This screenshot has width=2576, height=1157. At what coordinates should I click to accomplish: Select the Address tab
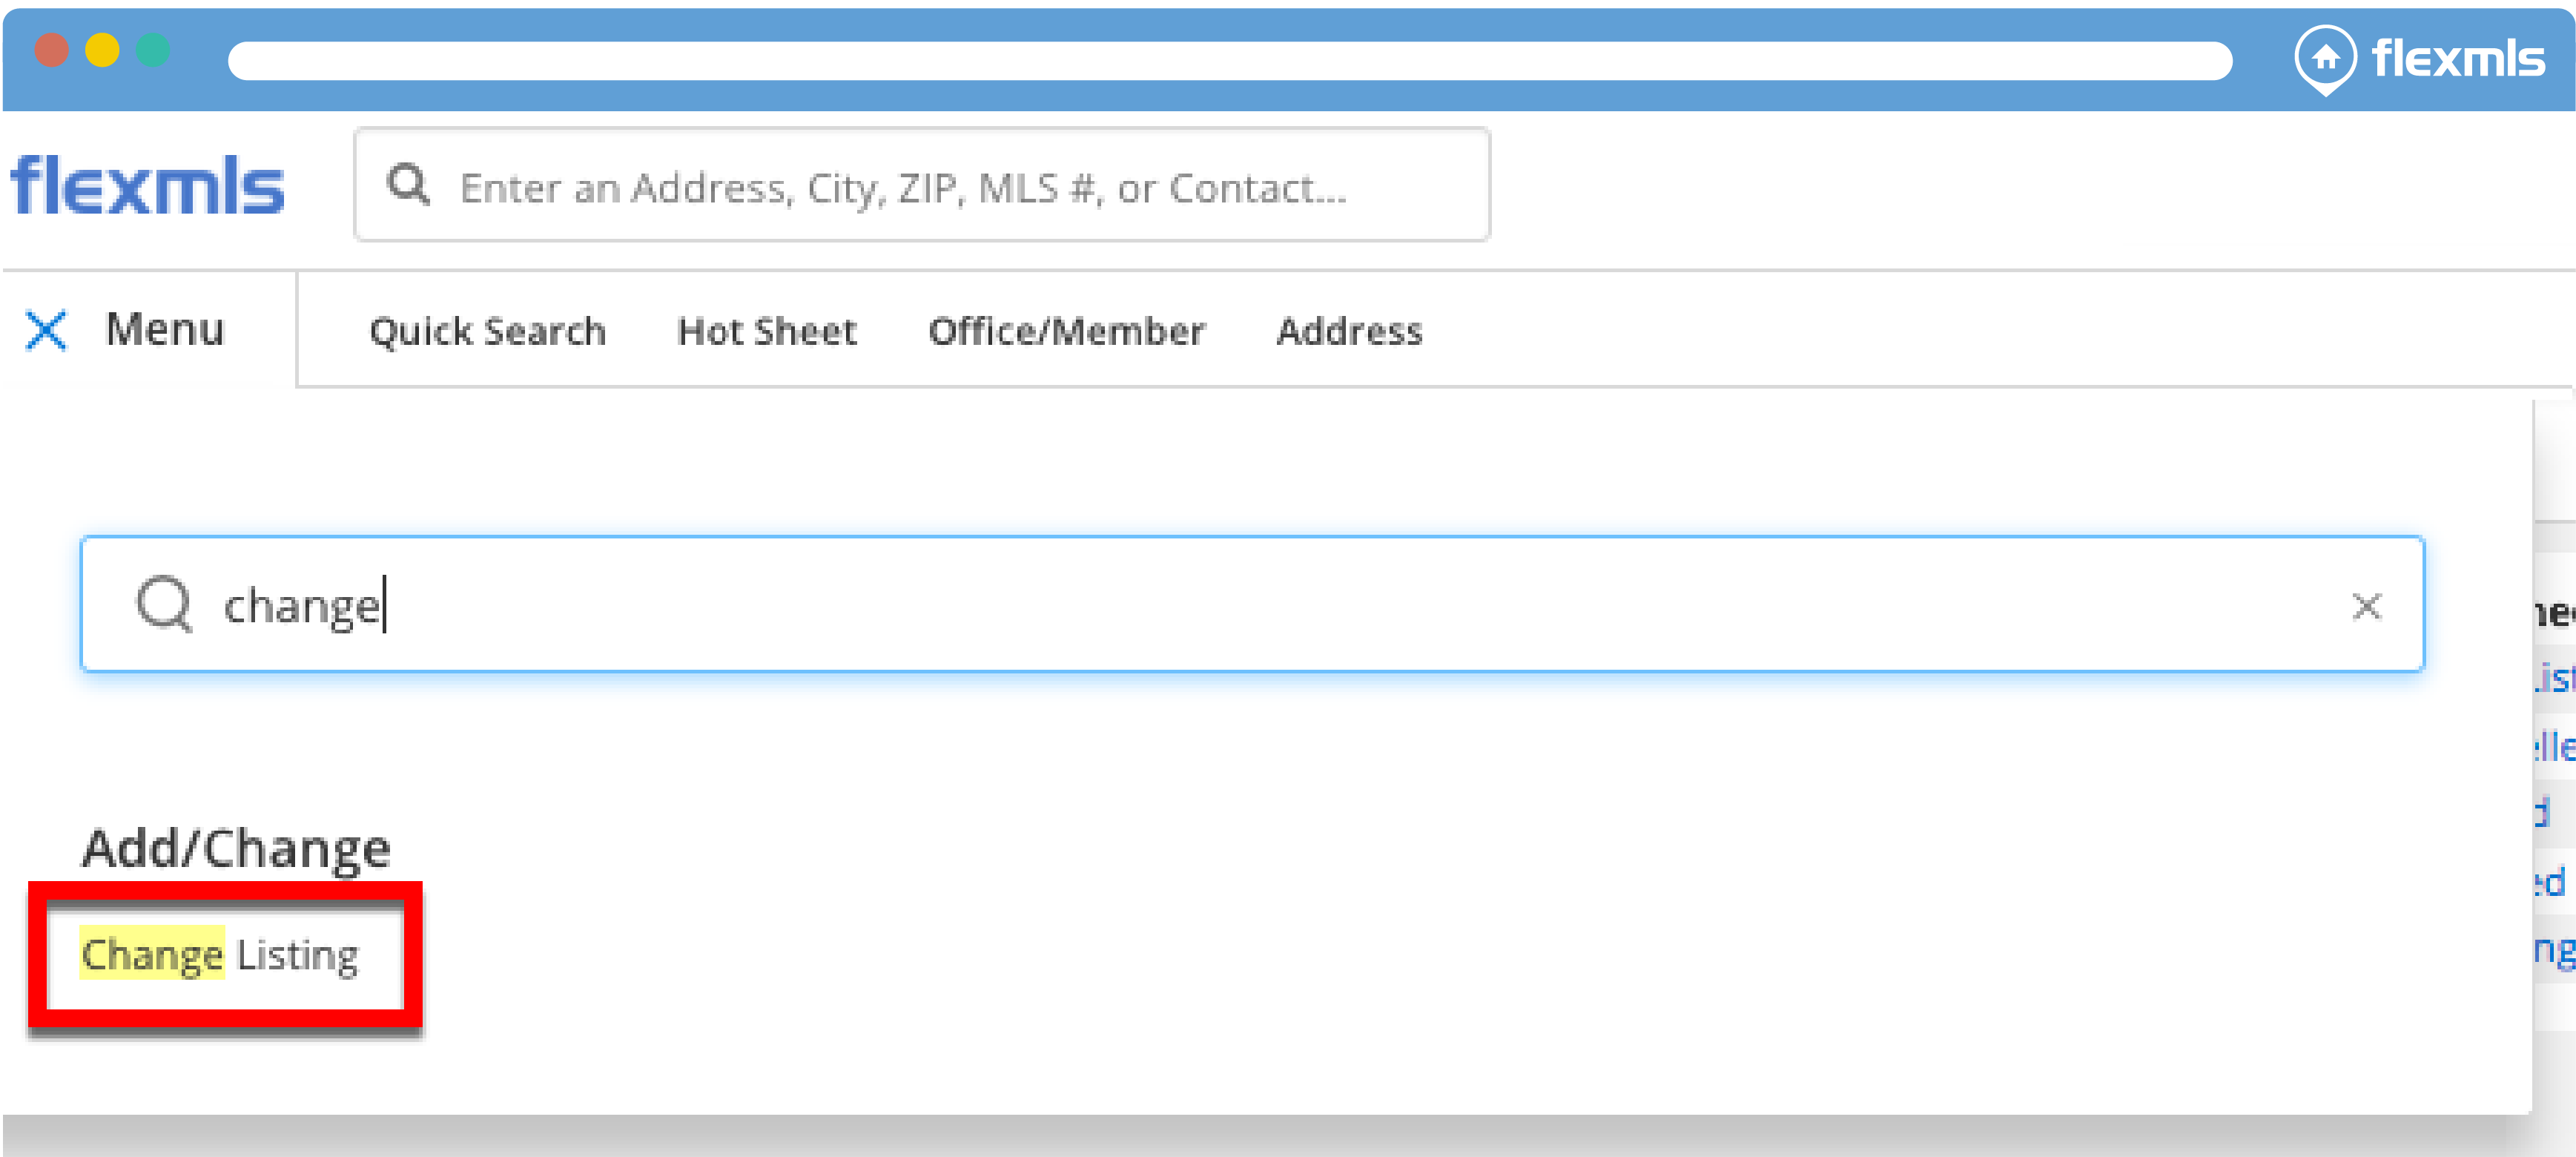(1349, 331)
